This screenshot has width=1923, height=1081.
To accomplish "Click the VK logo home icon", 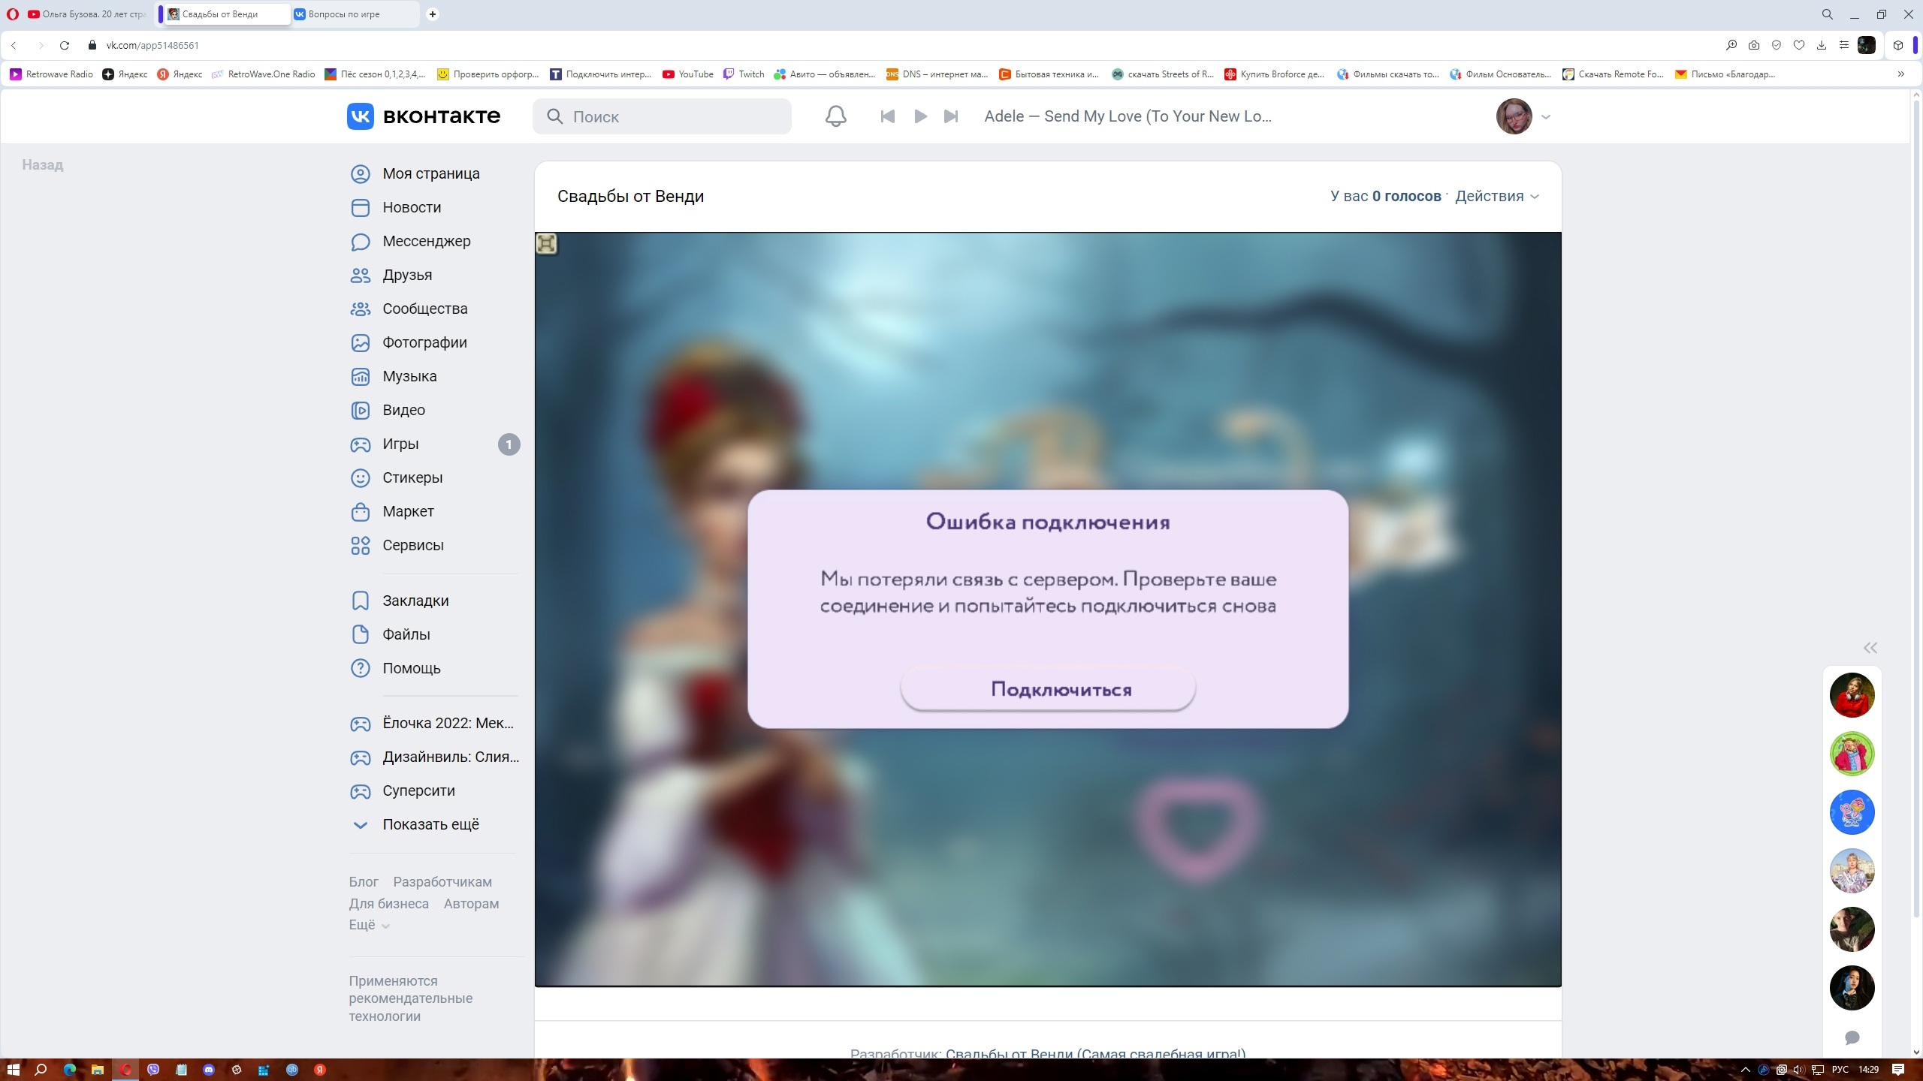I will tap(361, 116).
